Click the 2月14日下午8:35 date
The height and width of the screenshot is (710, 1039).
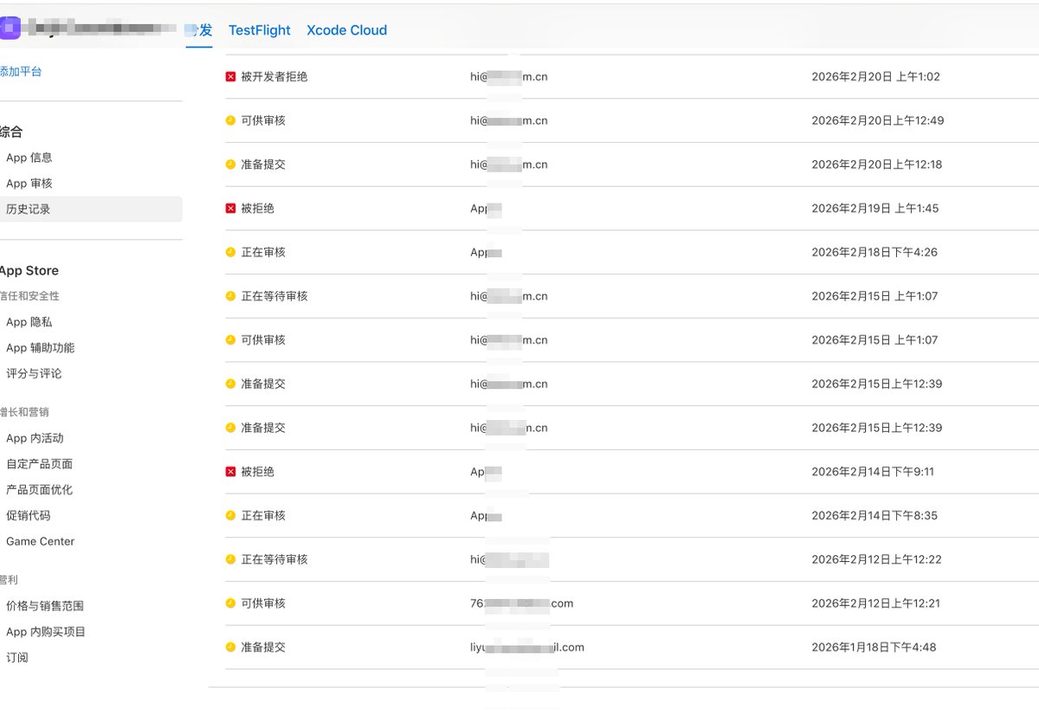click(x=874, y=515)
